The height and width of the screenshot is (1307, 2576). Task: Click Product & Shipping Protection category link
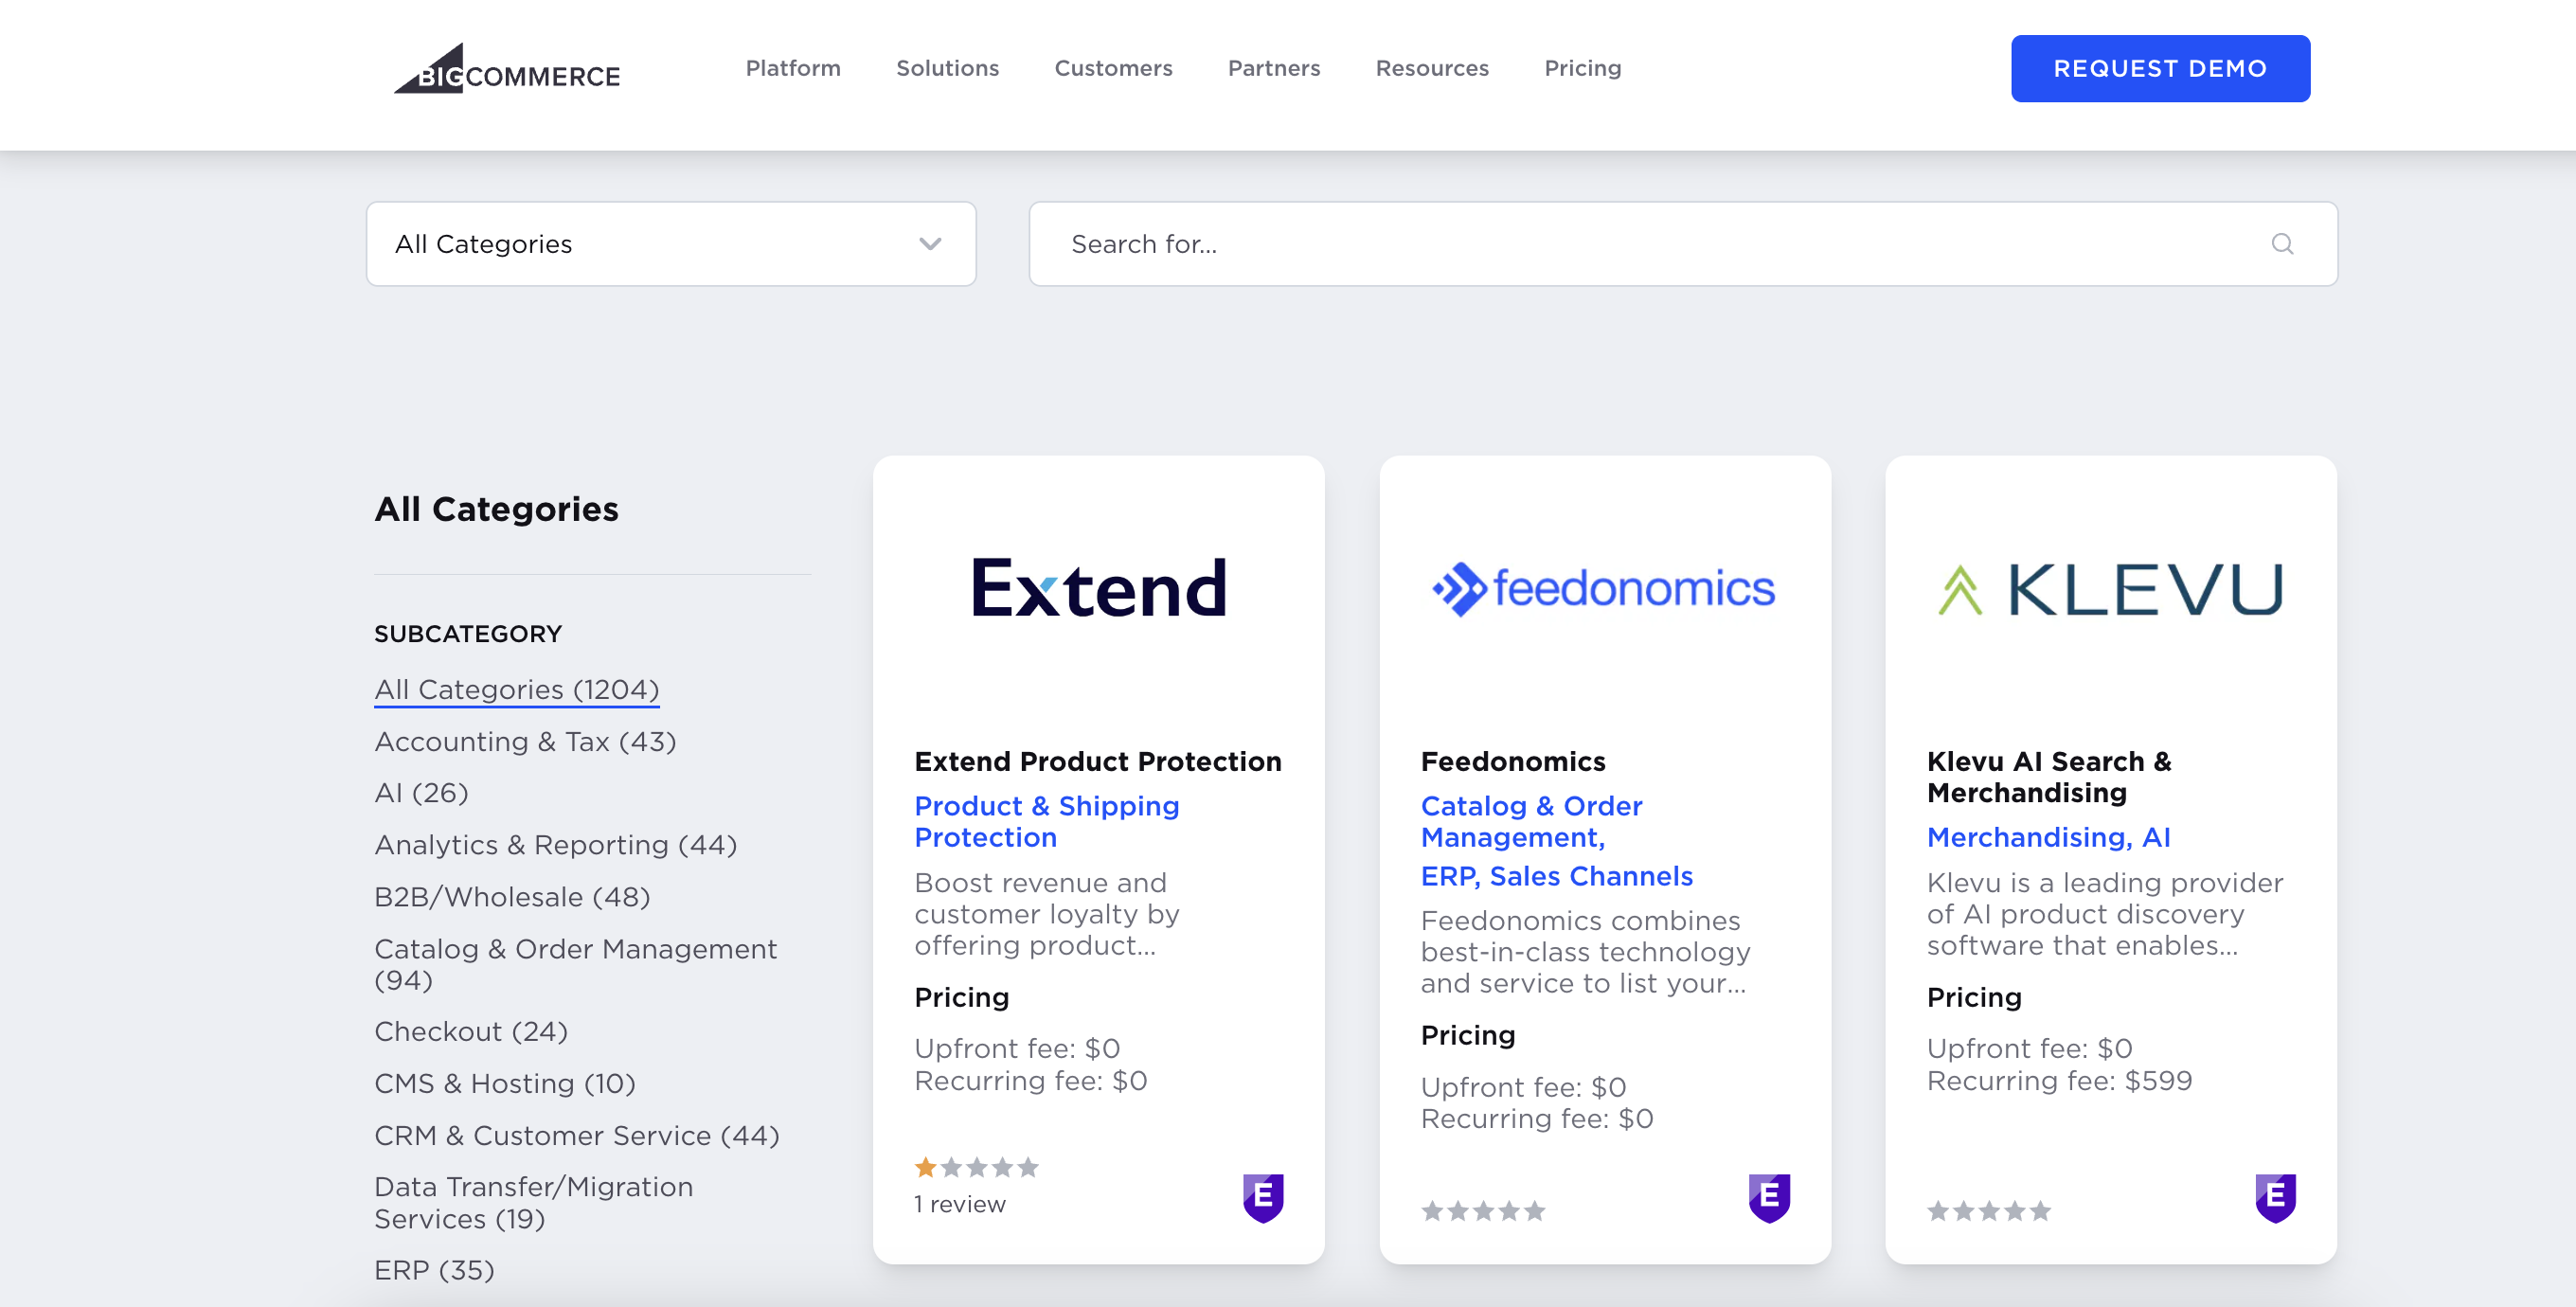point(1046,822)
